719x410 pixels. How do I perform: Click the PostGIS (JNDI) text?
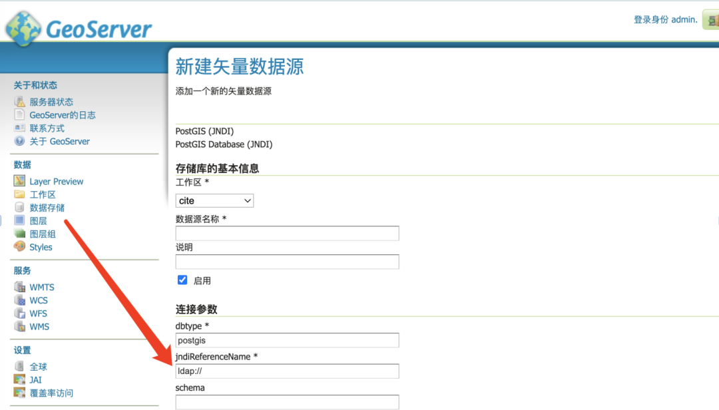click(x=204, y=131)
